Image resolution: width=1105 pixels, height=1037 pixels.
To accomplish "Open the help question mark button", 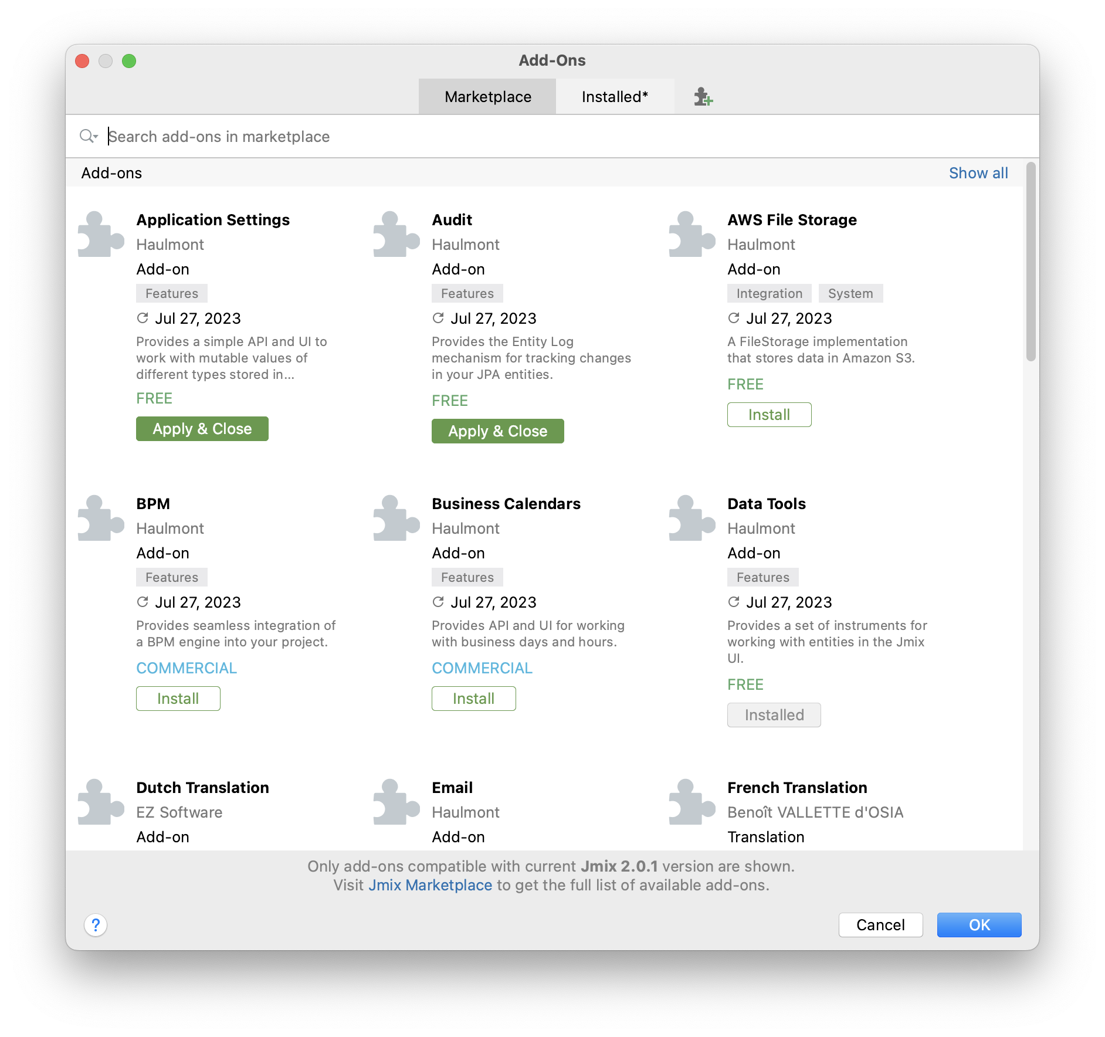I will click(96, 925).
